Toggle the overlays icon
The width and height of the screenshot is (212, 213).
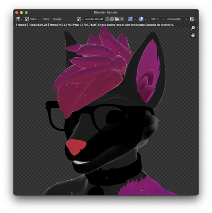141,19
